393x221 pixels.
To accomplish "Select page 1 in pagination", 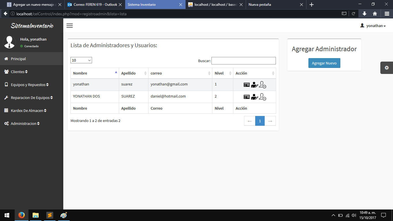I will coord(260,121).
